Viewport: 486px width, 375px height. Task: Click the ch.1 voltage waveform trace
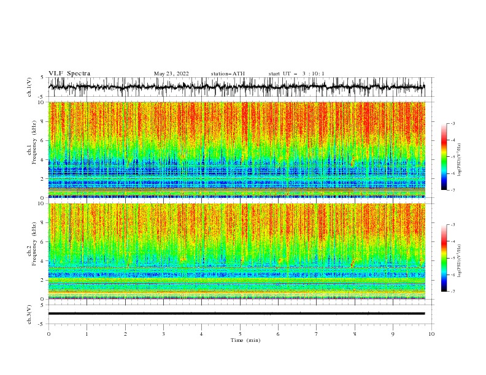pos(236,87)
